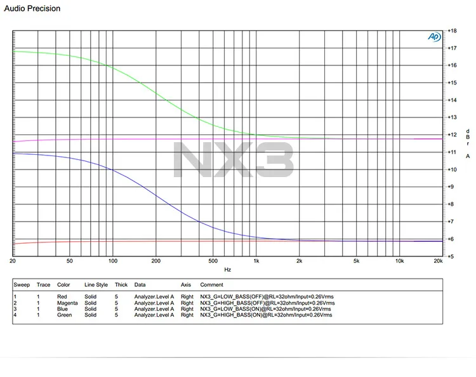476x377 pixels.
Task: Select the Thick column header
Action: pyautogui.click(x=121, y=285)
